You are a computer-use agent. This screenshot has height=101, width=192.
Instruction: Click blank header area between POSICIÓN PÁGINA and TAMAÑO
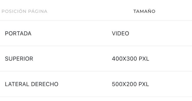(x=90, y=11)
